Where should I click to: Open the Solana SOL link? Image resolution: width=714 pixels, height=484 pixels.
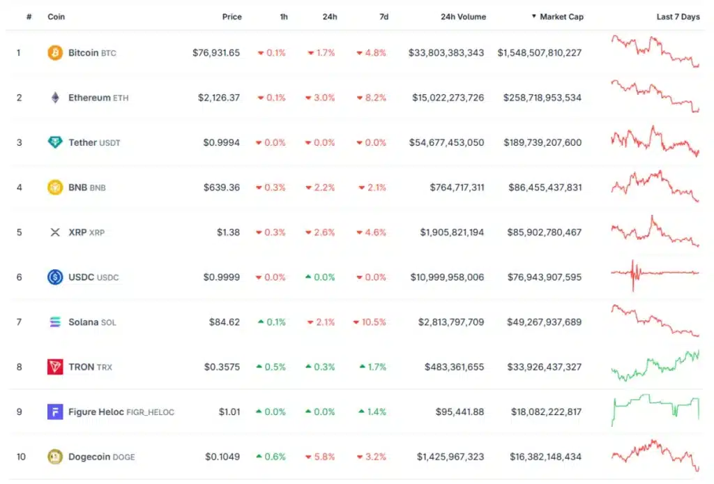92,322
